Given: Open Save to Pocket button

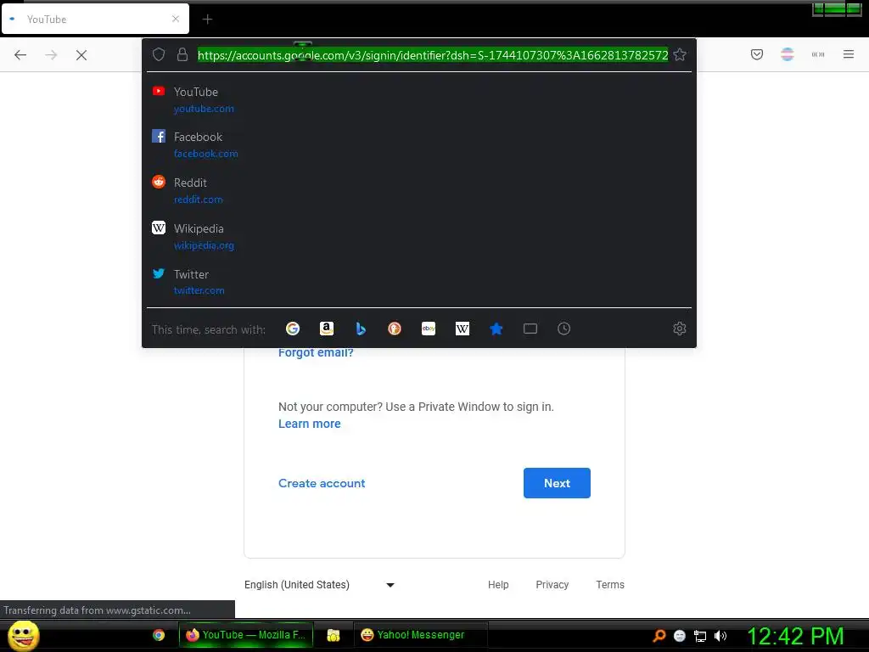Looking at the screenshot, I should [x=756, y=54].
